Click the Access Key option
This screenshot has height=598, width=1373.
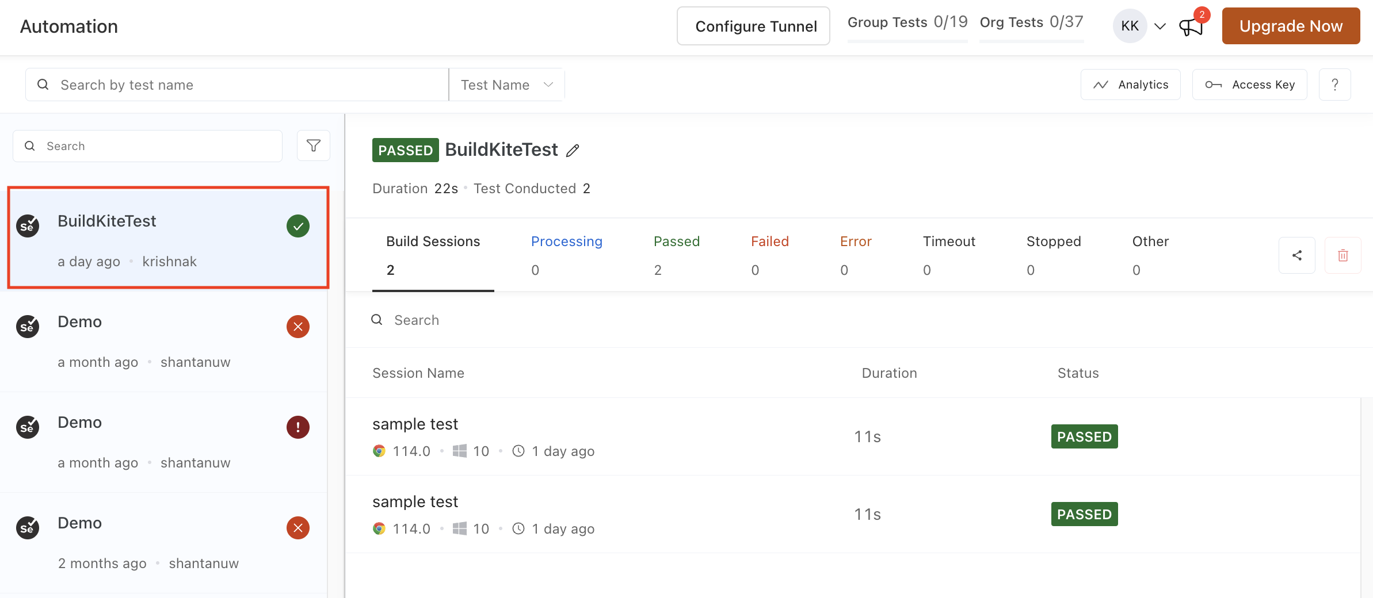click(x=1249, y=84)
